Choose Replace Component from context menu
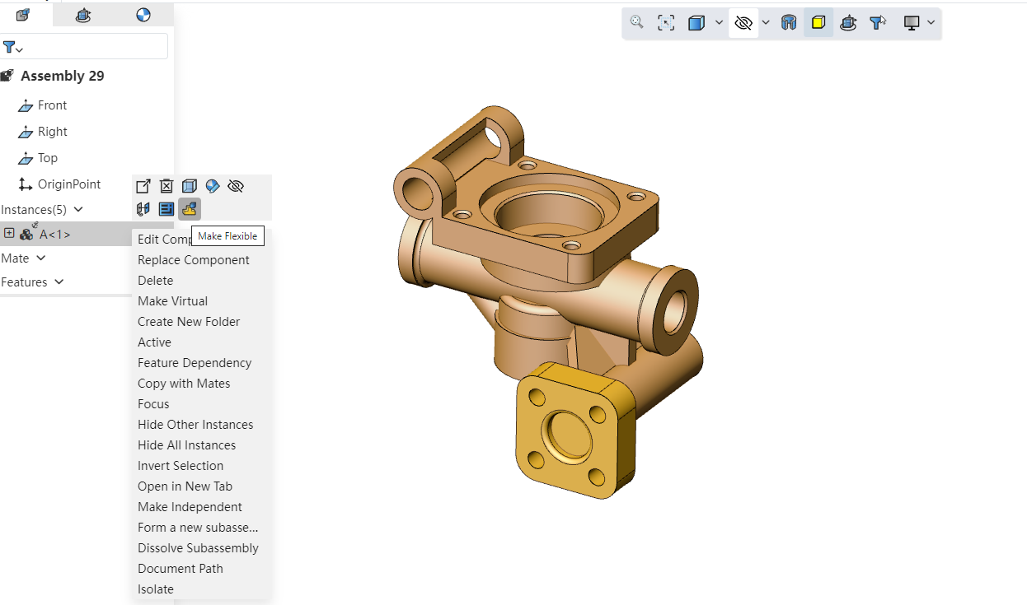This screenshot has width=1027, height=605. [194, 260]
